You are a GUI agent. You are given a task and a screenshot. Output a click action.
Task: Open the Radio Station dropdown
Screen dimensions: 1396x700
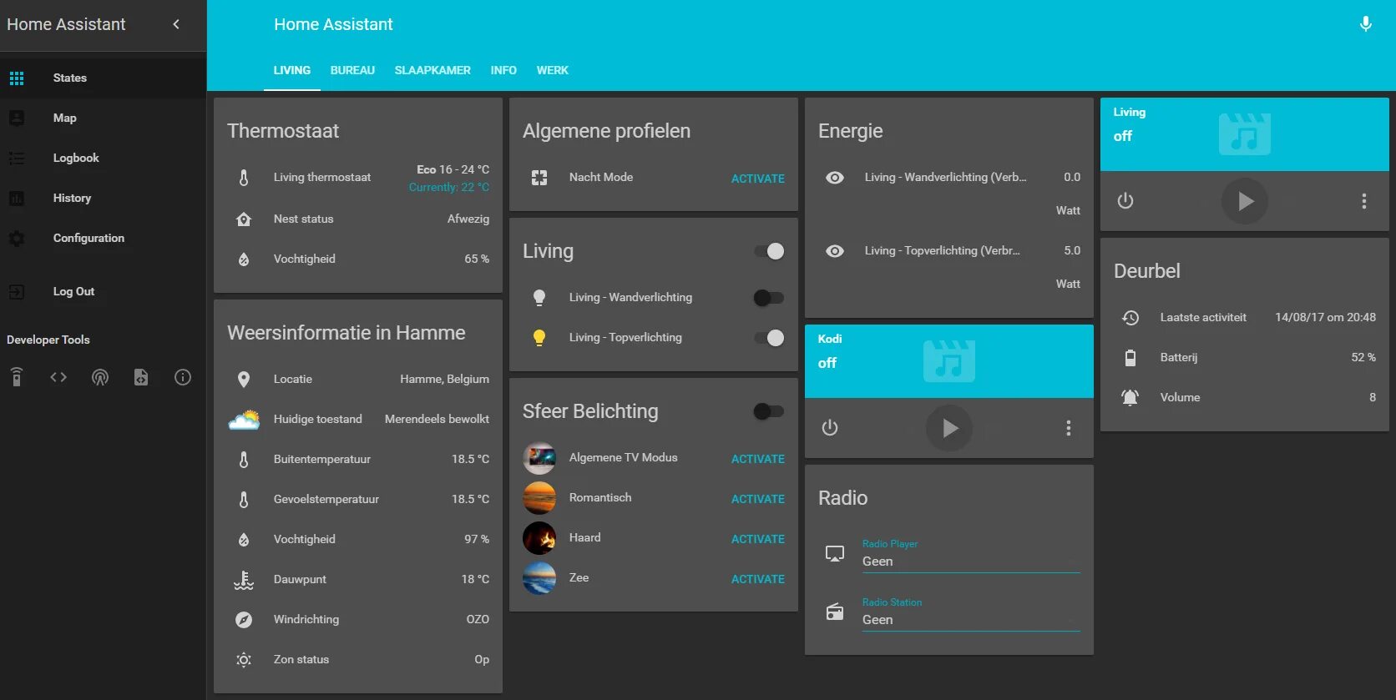click(971, 614)
